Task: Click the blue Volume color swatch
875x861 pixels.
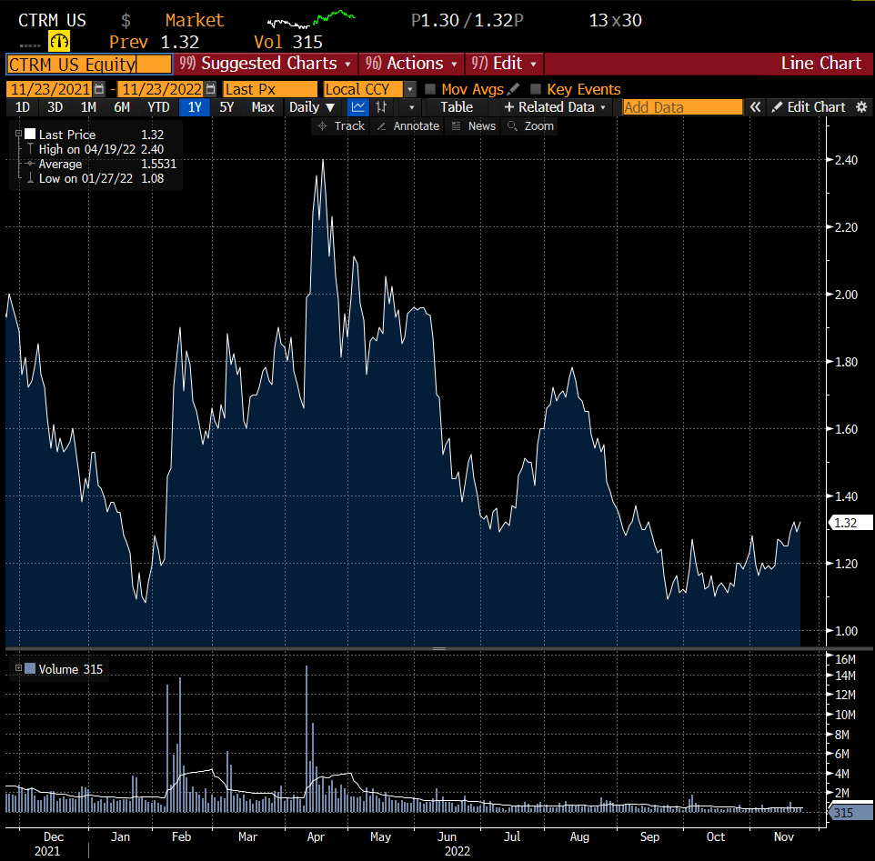Action: pyautogui.click(x=30, y=668)
